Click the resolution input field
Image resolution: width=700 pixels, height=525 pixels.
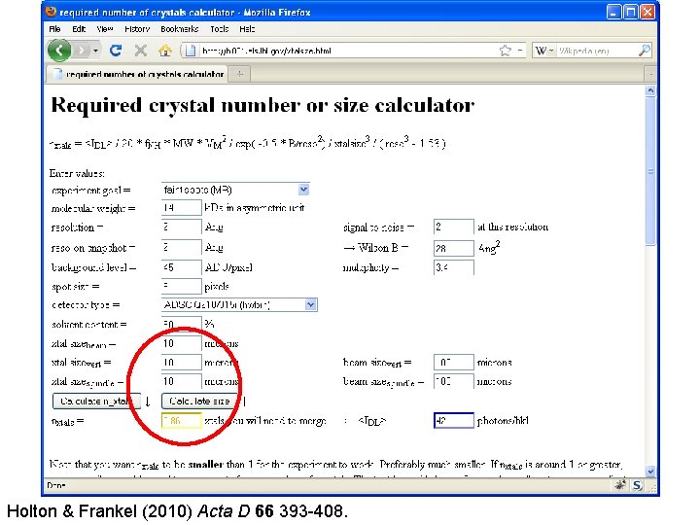(x=181, y=227)
